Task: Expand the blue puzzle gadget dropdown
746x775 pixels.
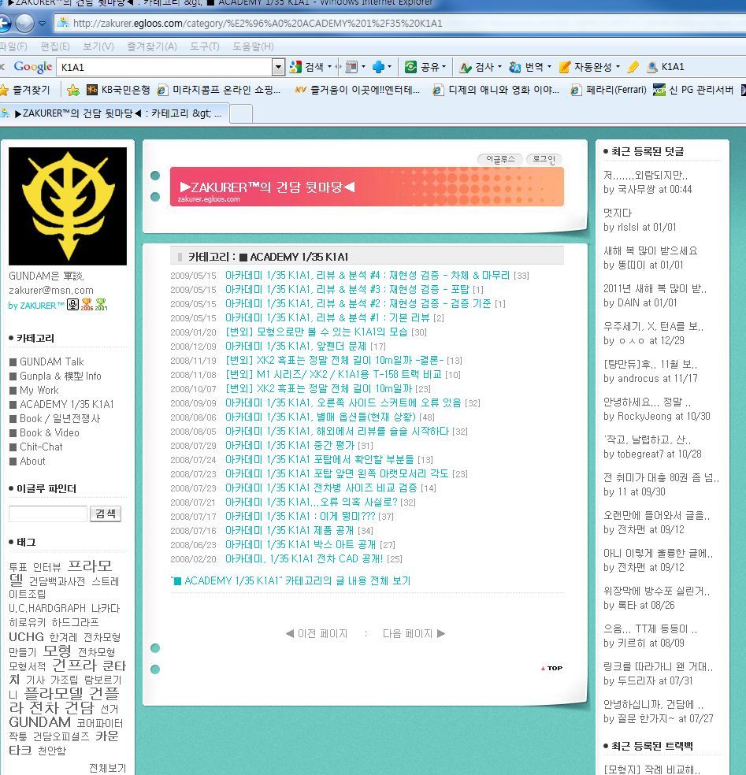Action: pyautogui.click(x=390, y=67)
